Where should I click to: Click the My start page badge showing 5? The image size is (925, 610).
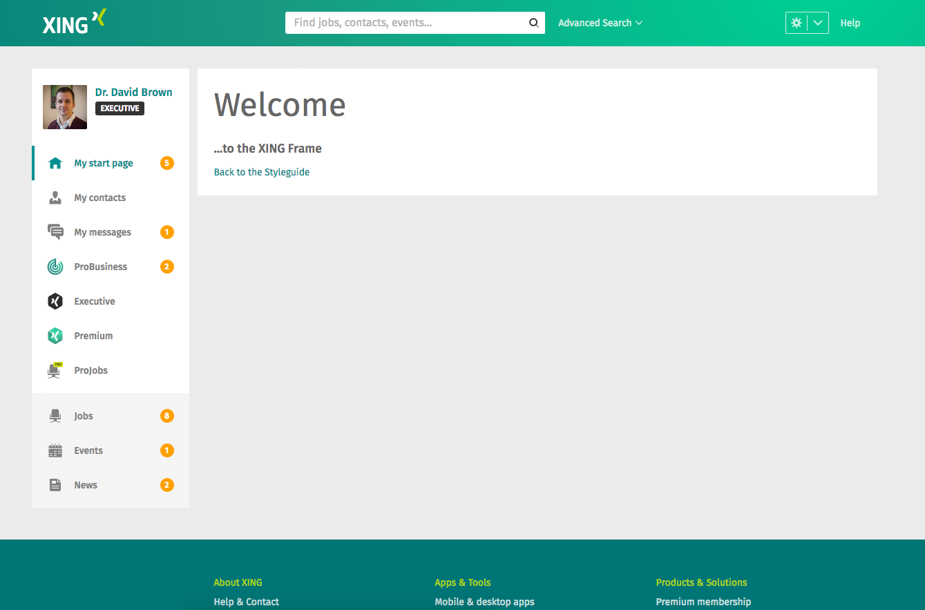(x=167, y=163)
